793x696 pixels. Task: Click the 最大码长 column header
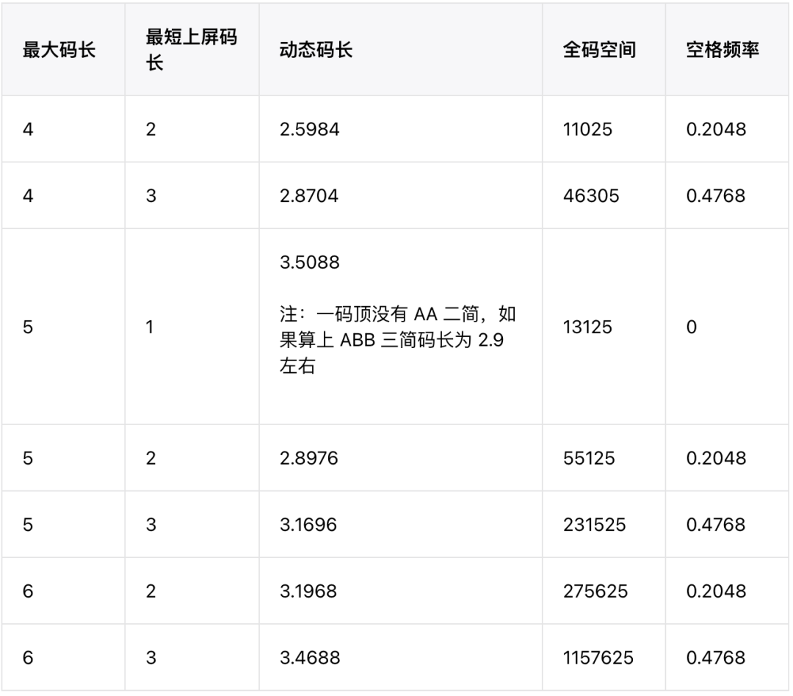pos(59,50)
